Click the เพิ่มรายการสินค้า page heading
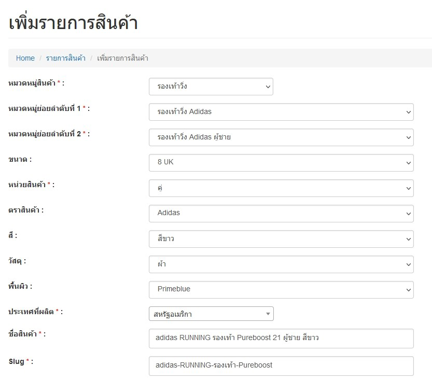The image size is (432, 380). click(73, 23)
